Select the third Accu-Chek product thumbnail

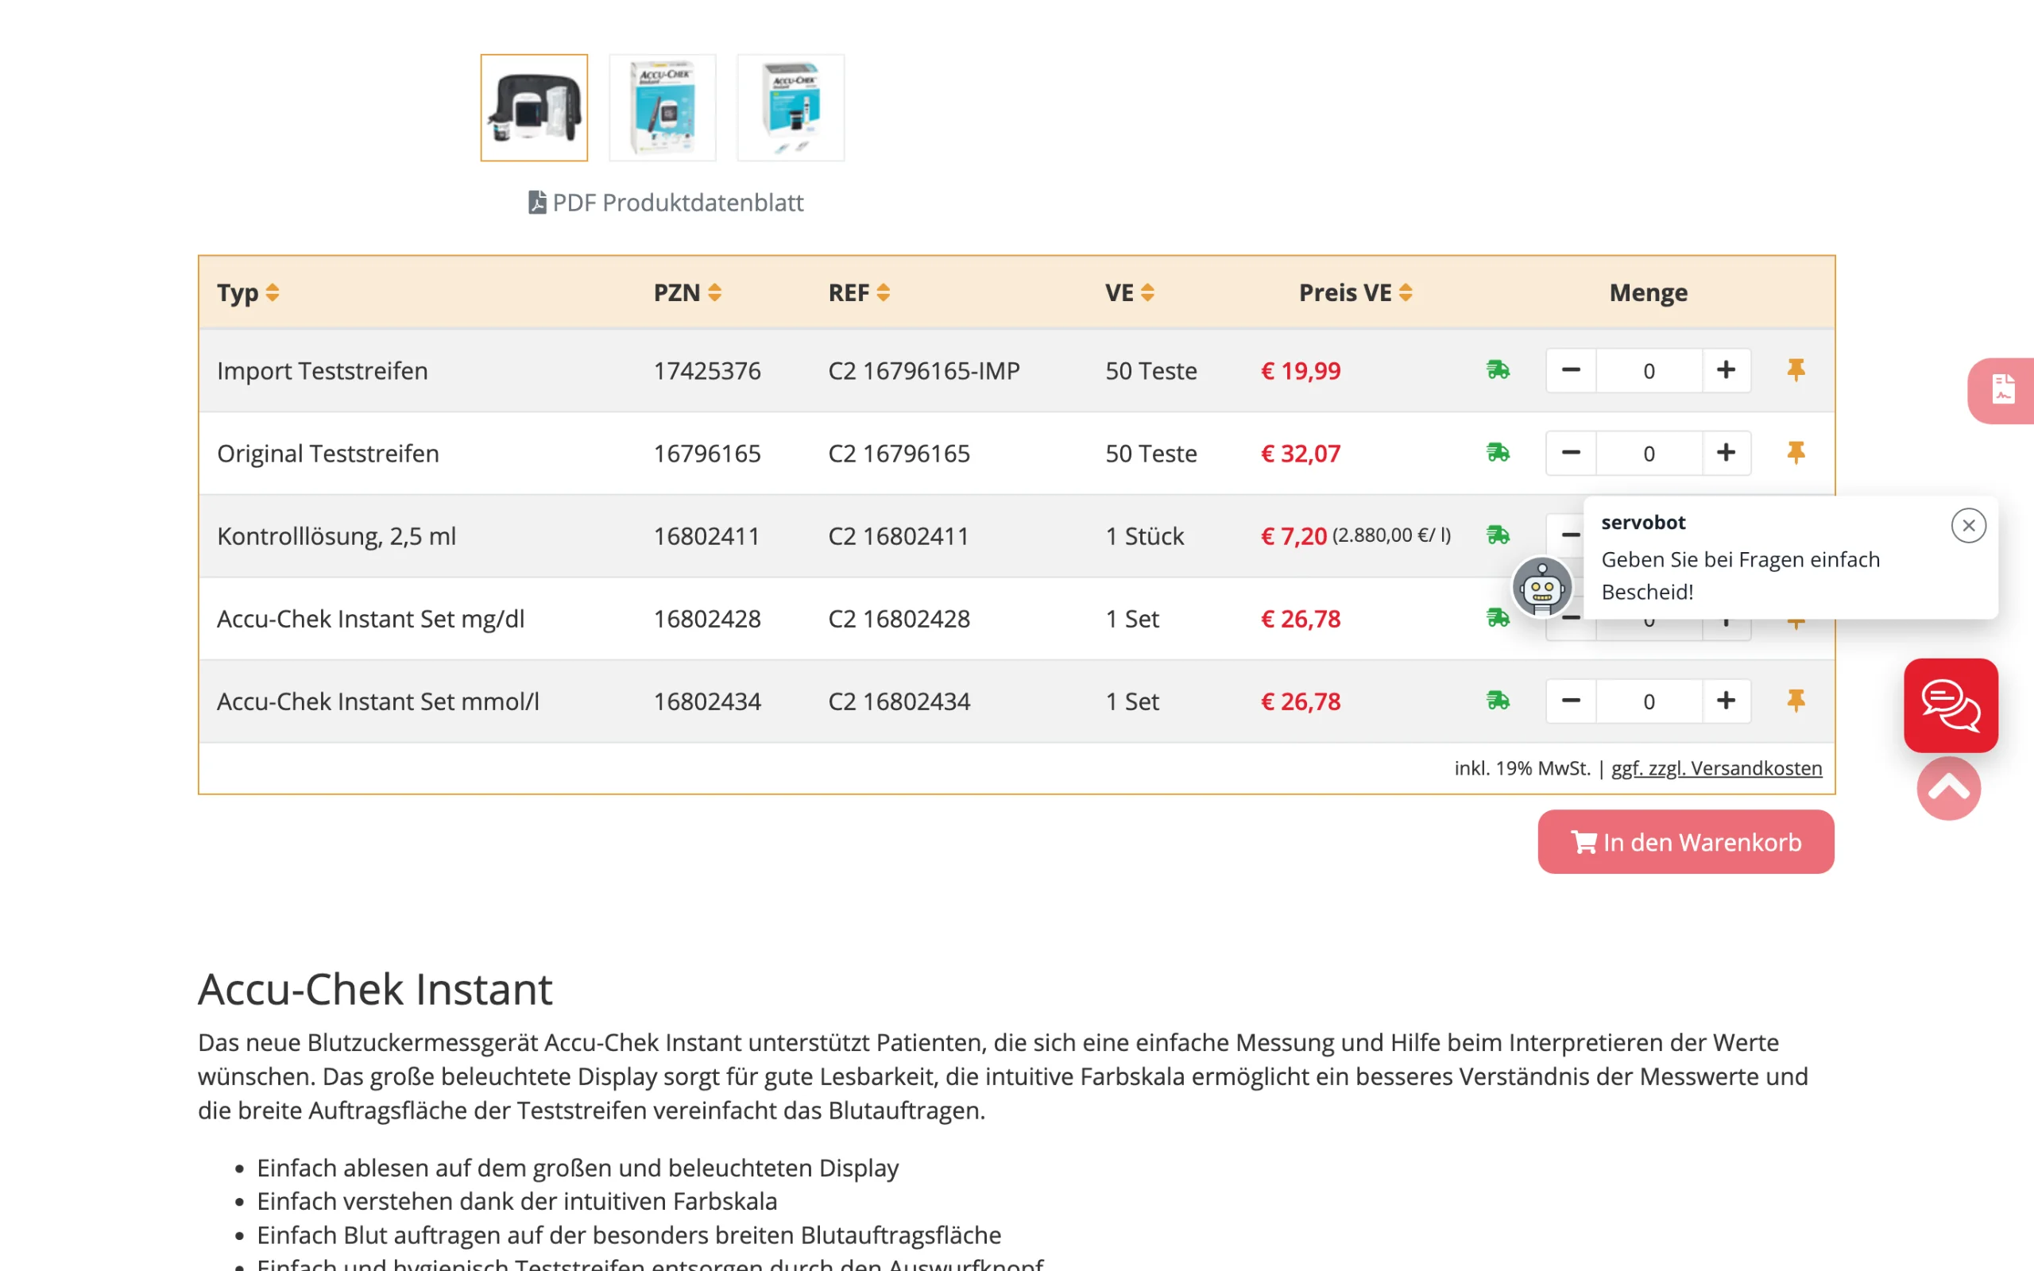791,107
